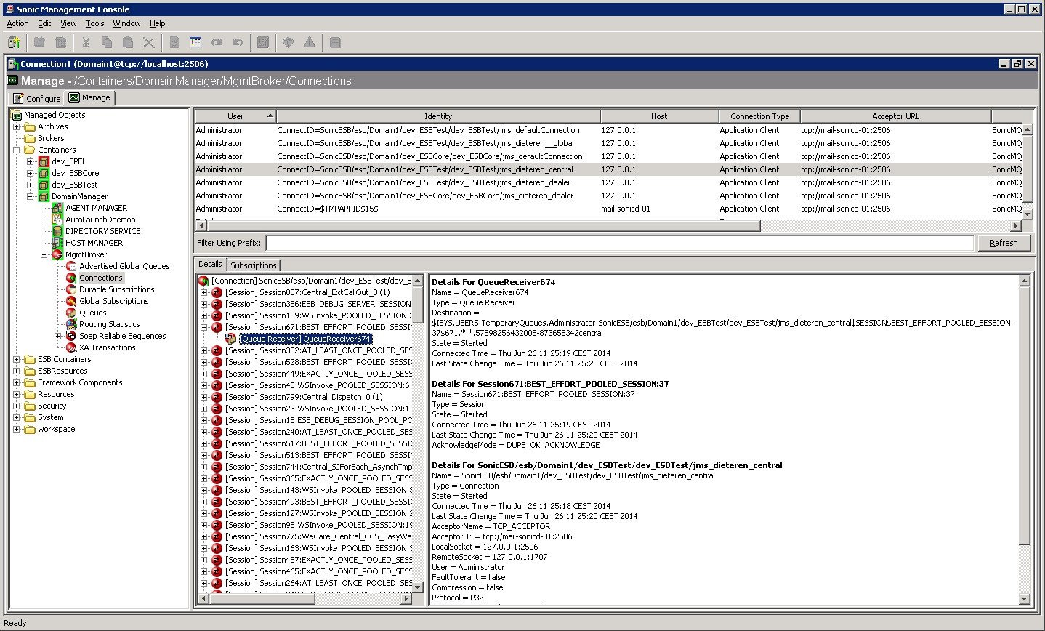Click the Paste toolbar icon
1045x631 pixels.
coord(128,43)
